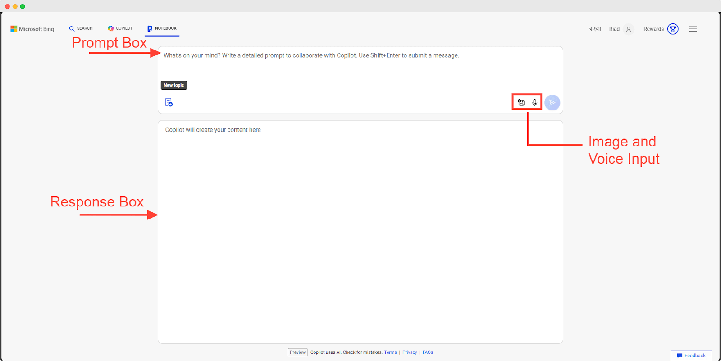Open the Search tab

coord(81,28)
